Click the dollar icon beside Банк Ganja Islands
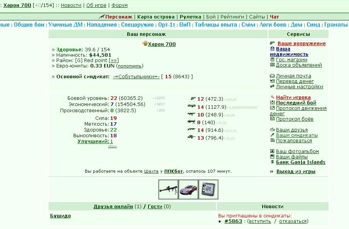 click(x=272, y=162)
